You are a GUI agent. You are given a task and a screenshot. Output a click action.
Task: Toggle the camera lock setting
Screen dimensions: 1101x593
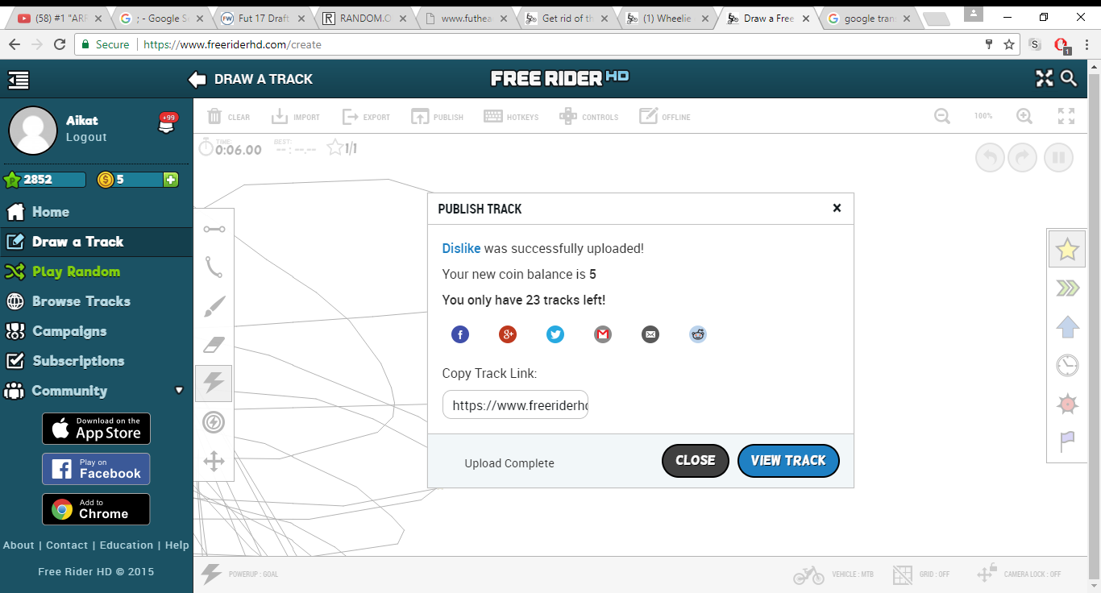[1018, 574]
